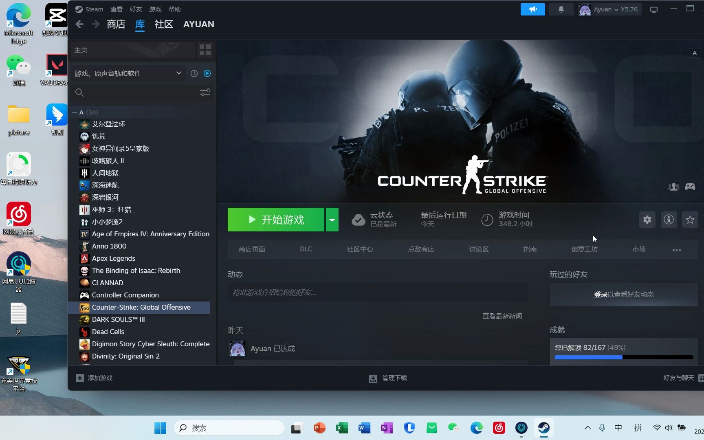Open the 社区中心 link

pos(360,249)
